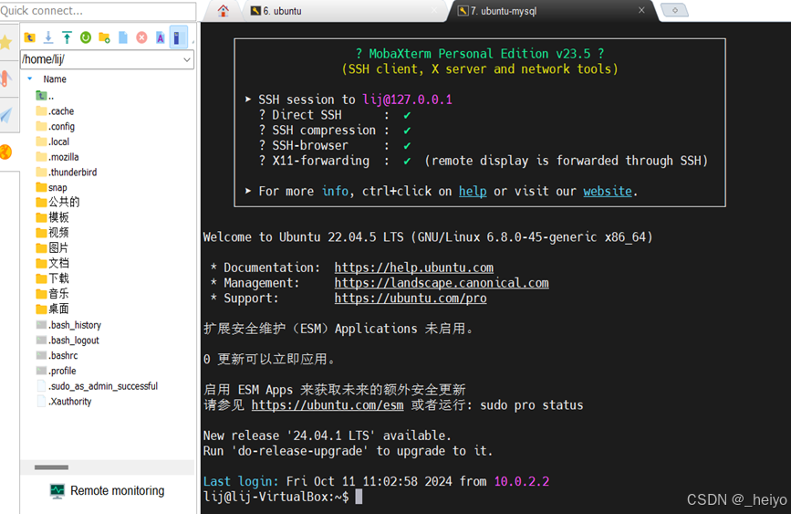791x514 pixels.
Task: Select the .bash_history file
Action: (68, 325)
